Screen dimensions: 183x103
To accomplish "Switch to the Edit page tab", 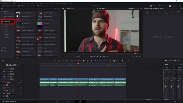I will tap(80, 102).
